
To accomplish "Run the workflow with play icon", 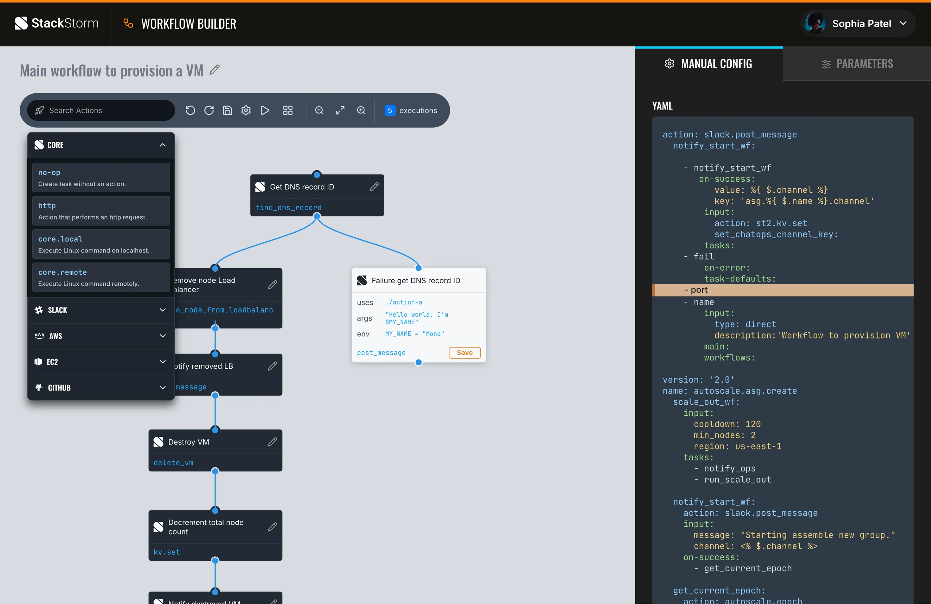I will (x=265, y=110).
